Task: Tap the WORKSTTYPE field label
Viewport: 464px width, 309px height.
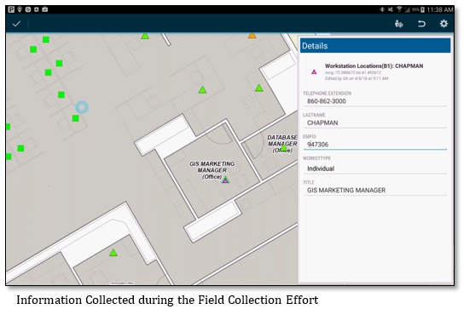Action: coord(316,158)
